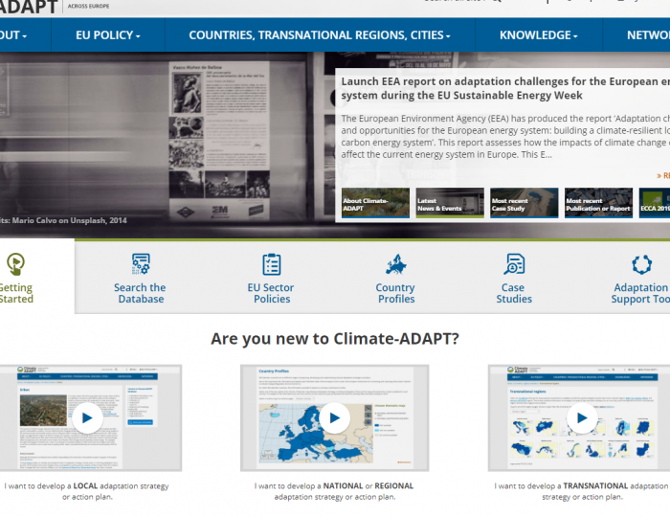Image resolution: width=670 pixels, height=517 pixels.
Task: Select the Latest News & Events thumbnail
Action: click(x=450, y=203)
